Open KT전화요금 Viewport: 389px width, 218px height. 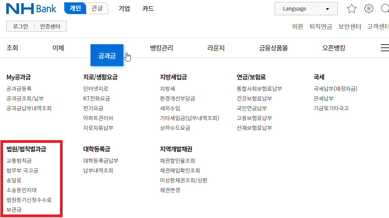click(96, 99)
